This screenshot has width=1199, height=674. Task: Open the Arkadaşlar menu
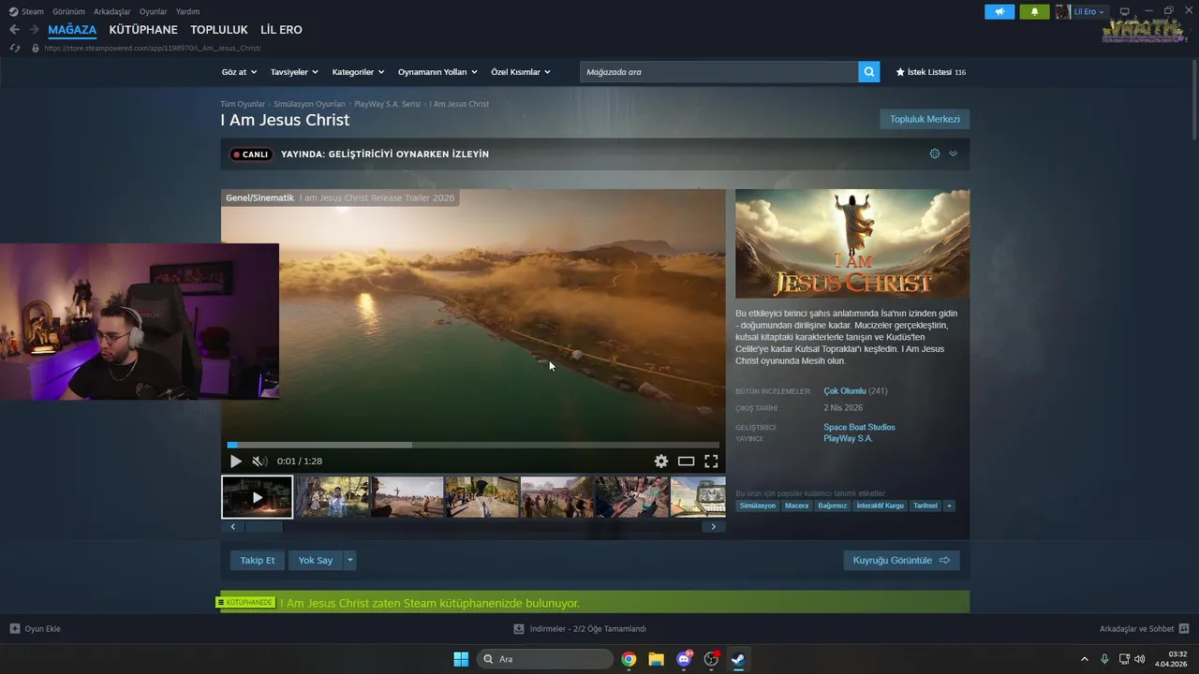click(x=112, y=11)
